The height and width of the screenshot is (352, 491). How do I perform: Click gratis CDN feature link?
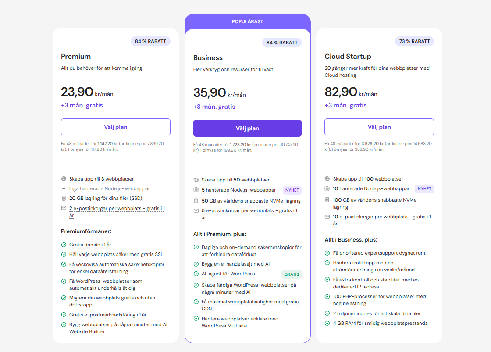click(250, 305)
